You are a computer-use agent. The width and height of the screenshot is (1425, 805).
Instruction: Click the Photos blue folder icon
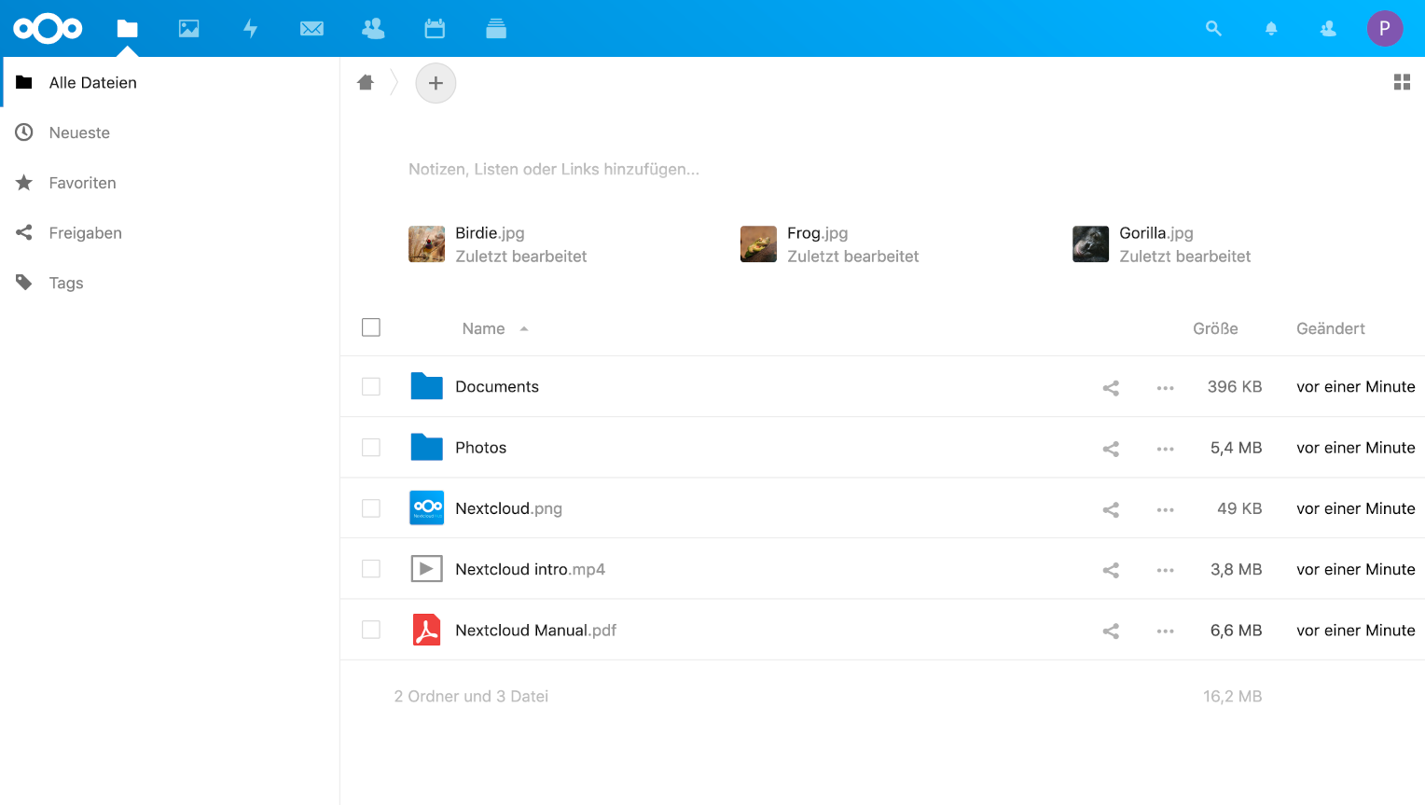(426, 448)
